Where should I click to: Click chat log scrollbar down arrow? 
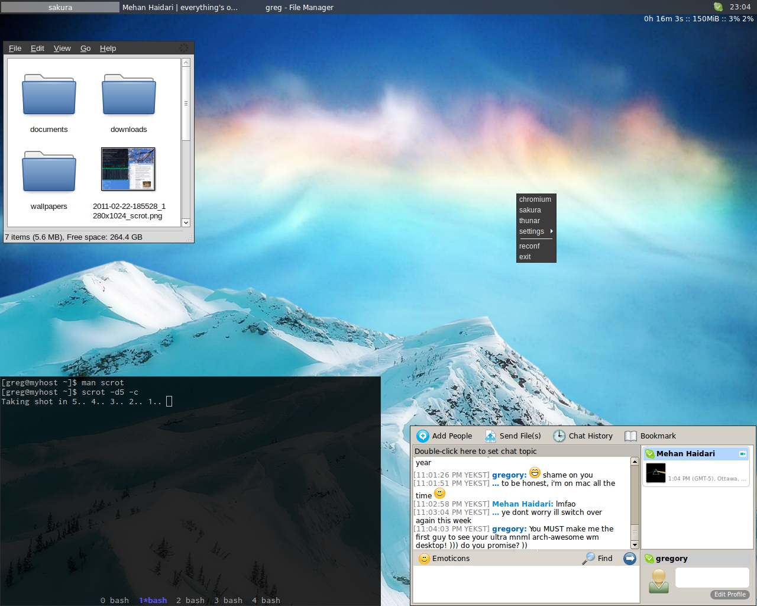[x=635, y=545]
